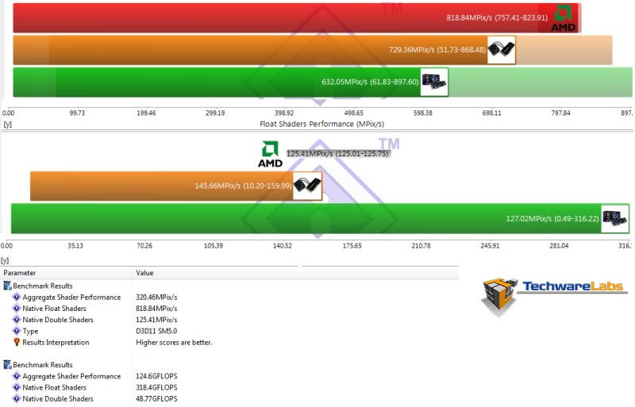Click the diamond icon beside Native Double Shaders 125.41MPix/s
This screenshot has width=635, height=407.
click(x=17, y=320)
